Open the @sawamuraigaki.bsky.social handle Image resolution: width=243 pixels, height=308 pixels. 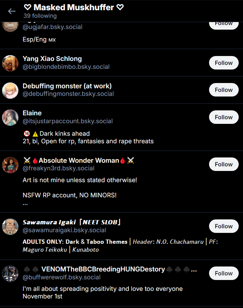[64, 230]
